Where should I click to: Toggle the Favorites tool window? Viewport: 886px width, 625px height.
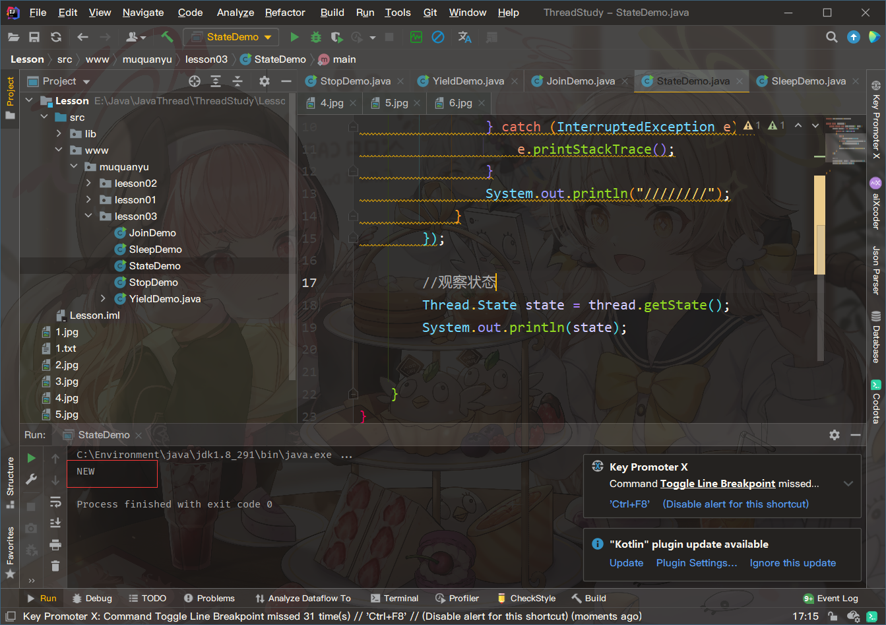click(x=10, y=552)
